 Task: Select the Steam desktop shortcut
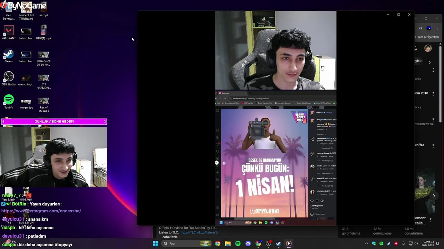[9, 56]
